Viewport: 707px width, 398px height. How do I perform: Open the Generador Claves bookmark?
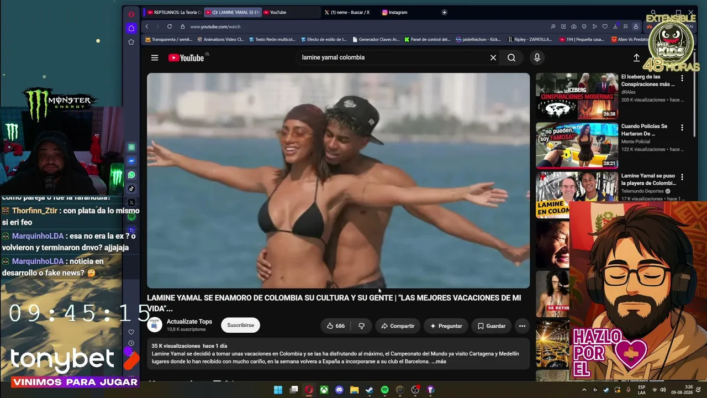375,40
